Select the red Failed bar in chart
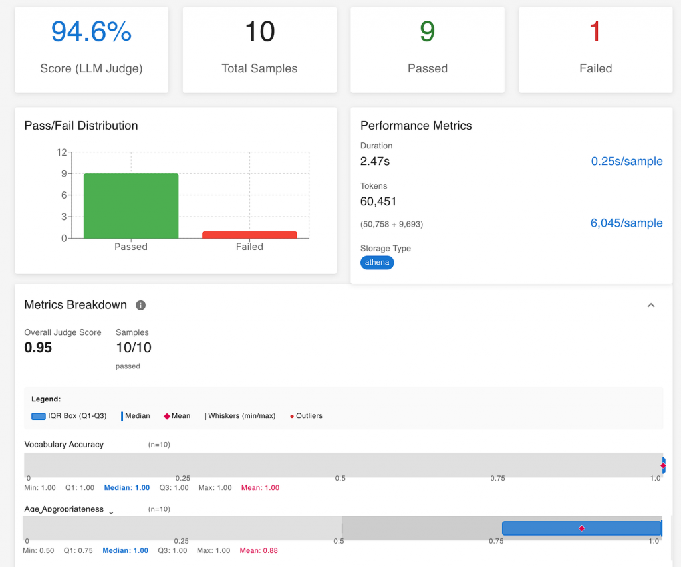This screenshot has width=681, height=567. point(249,235)
